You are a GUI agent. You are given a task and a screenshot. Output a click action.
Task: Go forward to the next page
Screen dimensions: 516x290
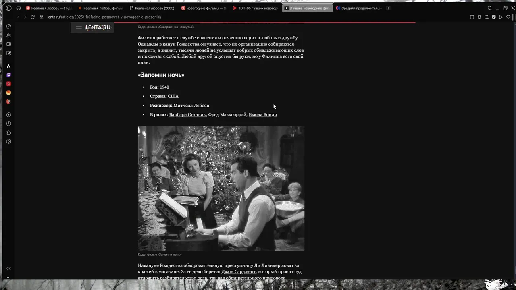click(25, 17)
